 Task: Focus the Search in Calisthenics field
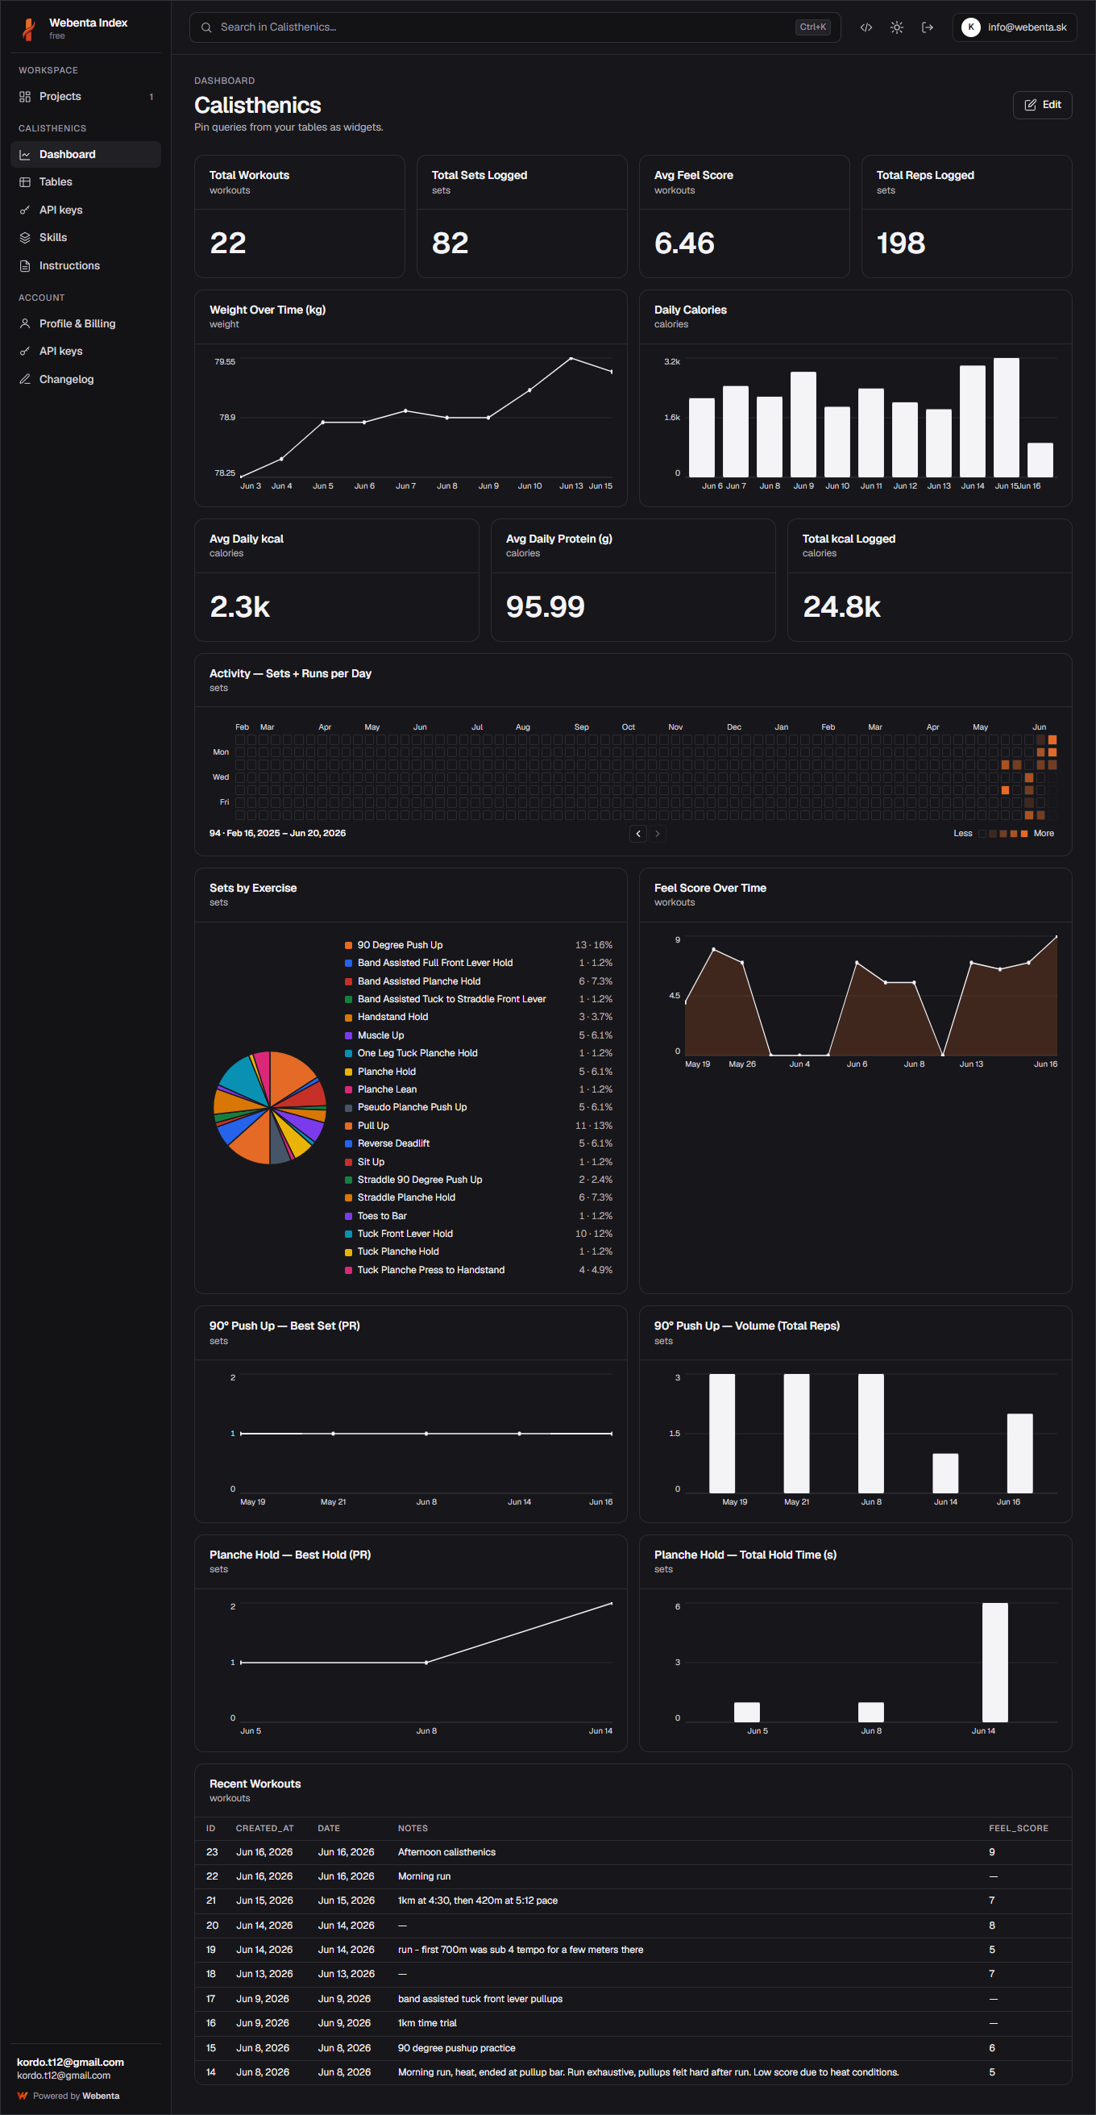coord(514,27)
